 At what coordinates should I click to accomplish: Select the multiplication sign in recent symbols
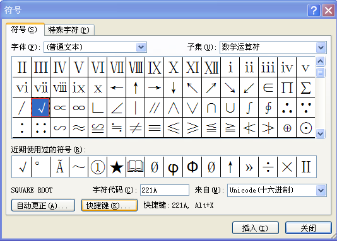(287, 167)
